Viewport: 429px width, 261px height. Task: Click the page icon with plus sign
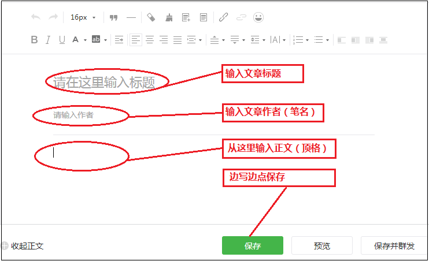pos(186,17)
